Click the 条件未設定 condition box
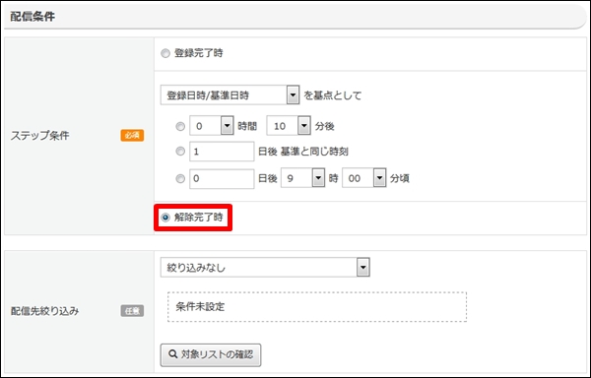Image resolution: width=591 pixels, height=378 pixels. pyautogui.click(x=317, y=307)
